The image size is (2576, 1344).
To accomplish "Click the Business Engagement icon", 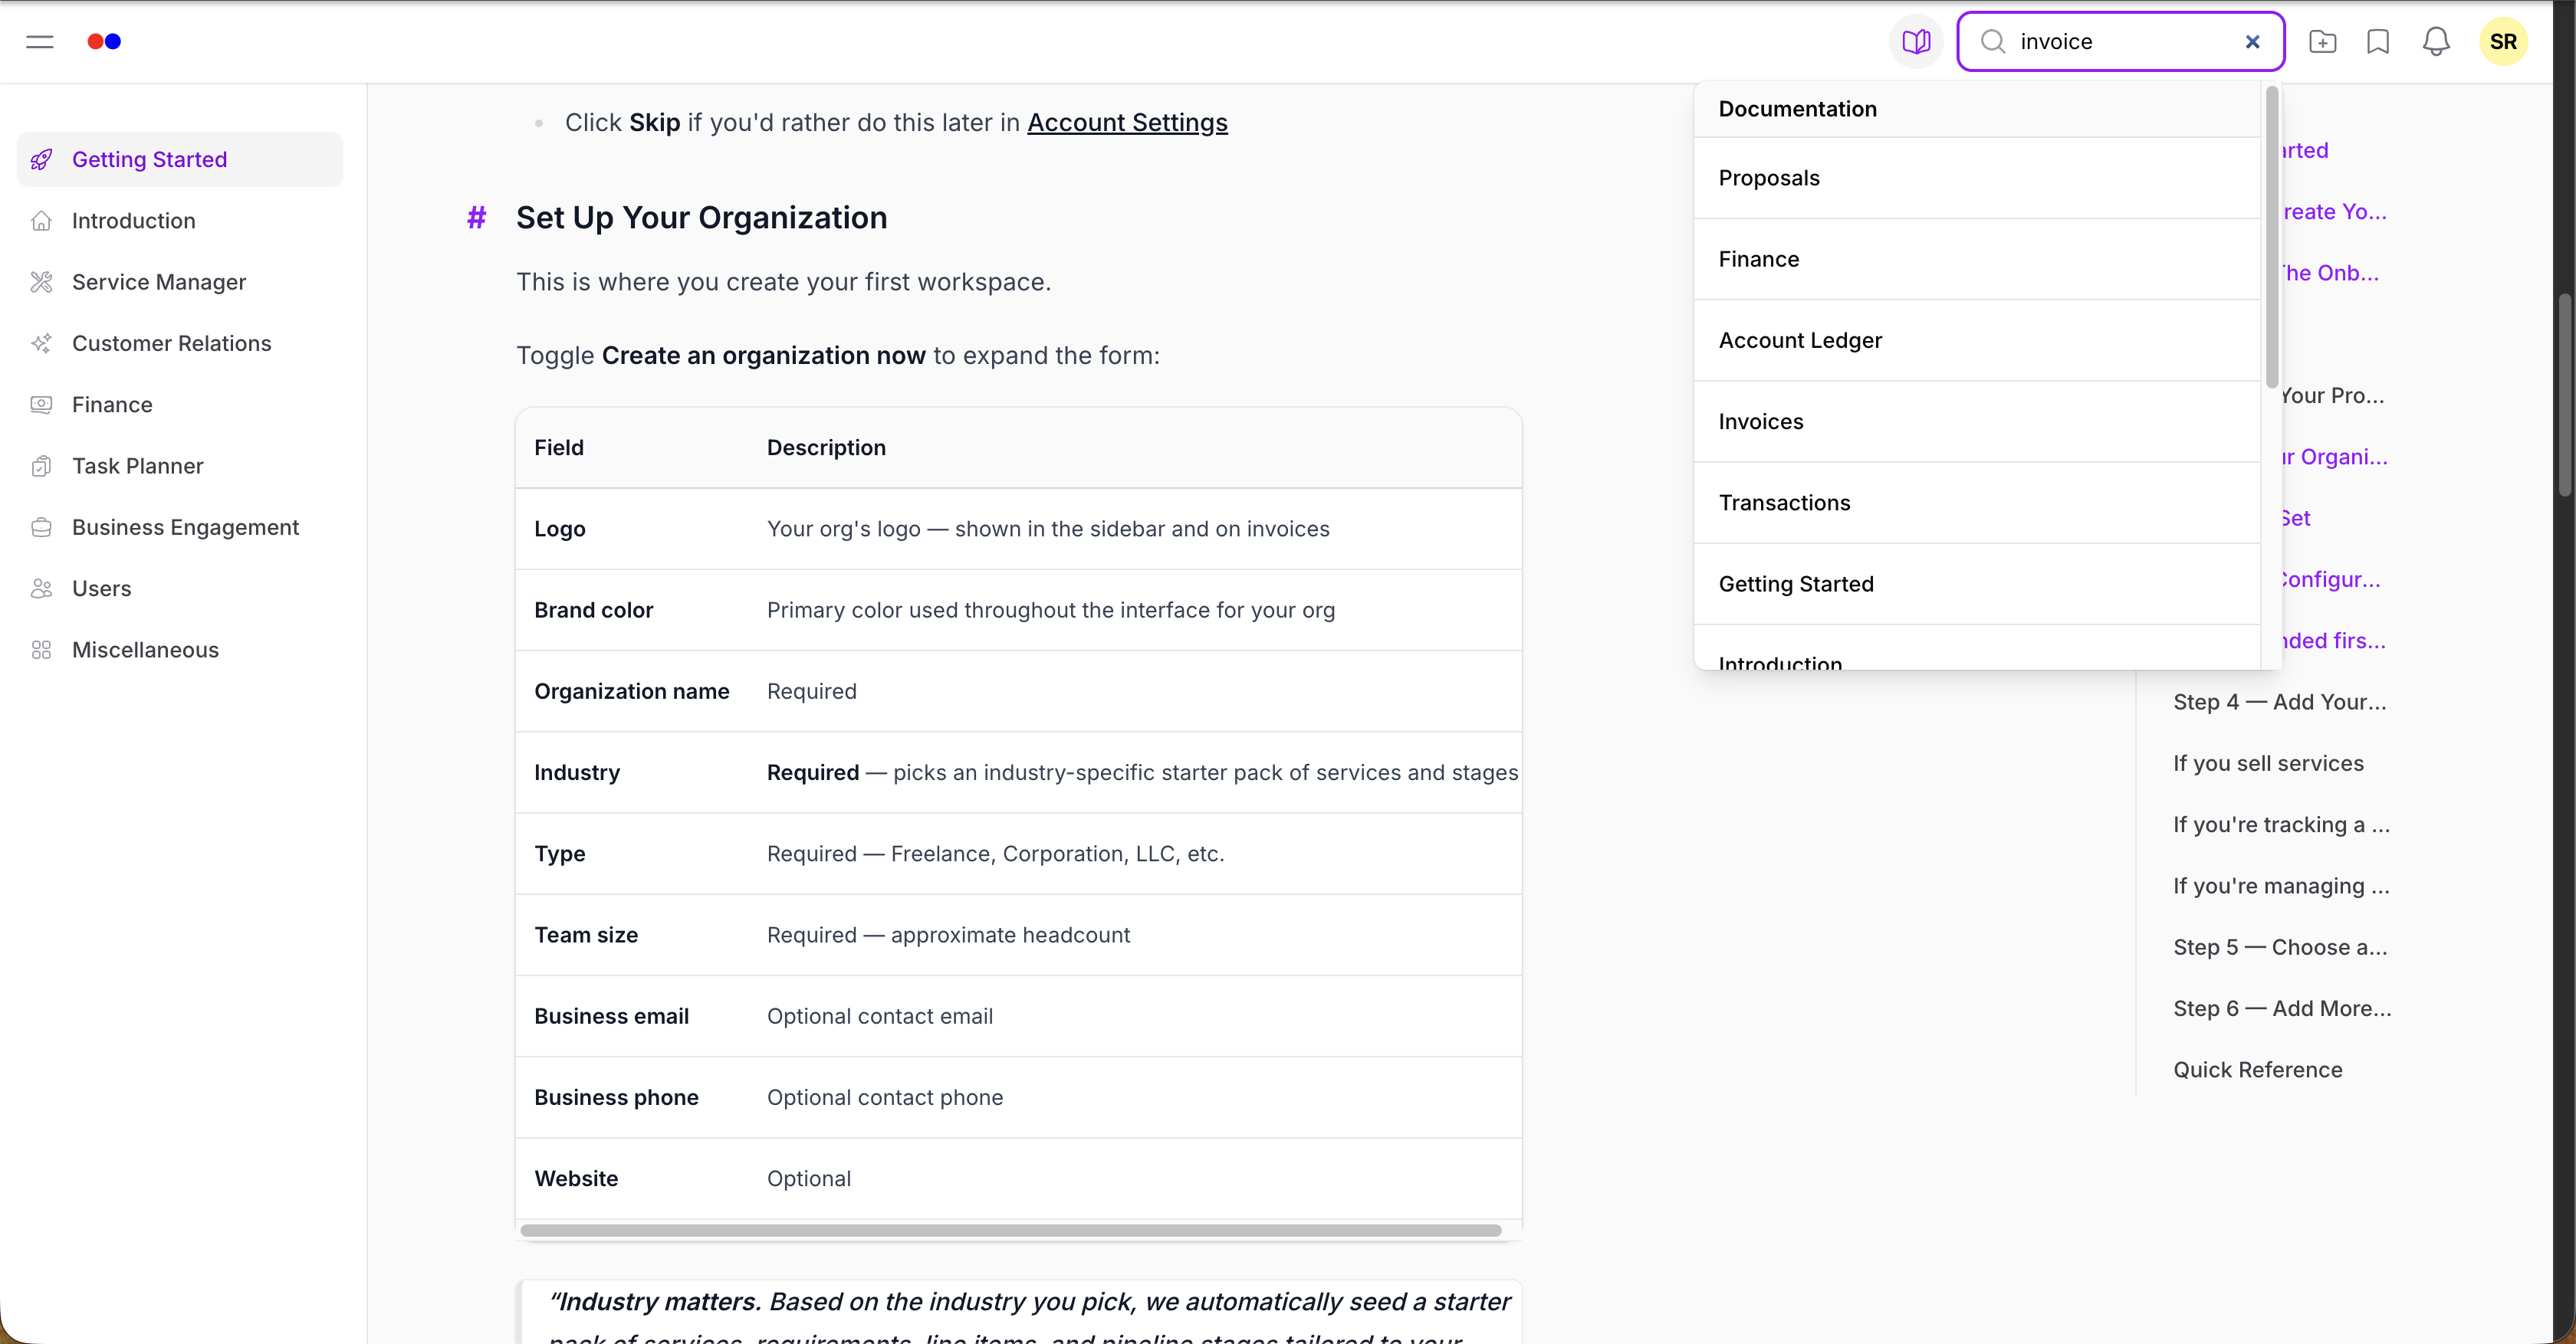I will [x=41, y=528].
